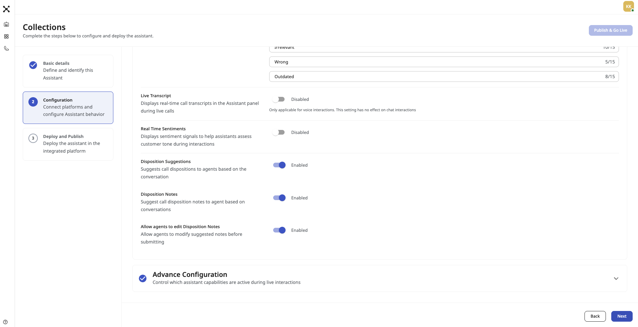Disable the Disposition Suggestions toggle
Screen dimensions: 638x327
[280, 165]
